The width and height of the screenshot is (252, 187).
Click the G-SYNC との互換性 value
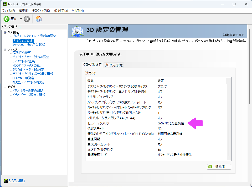coord(171,123)
